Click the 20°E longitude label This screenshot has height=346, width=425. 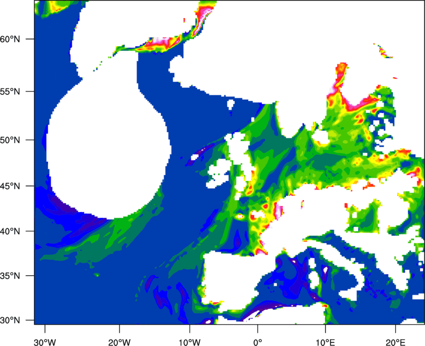[x=395, y=342]
